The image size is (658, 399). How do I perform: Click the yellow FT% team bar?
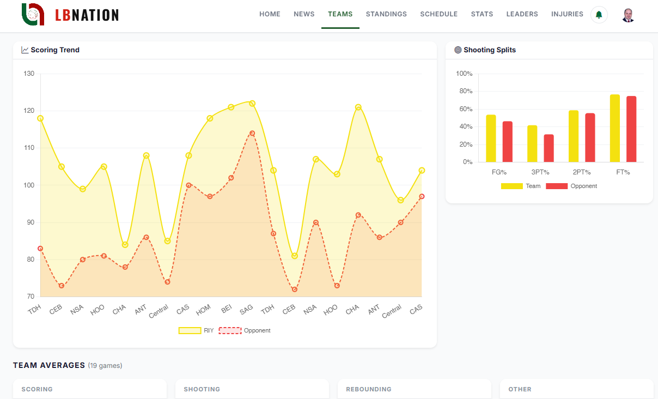click(x=614, y=129)
